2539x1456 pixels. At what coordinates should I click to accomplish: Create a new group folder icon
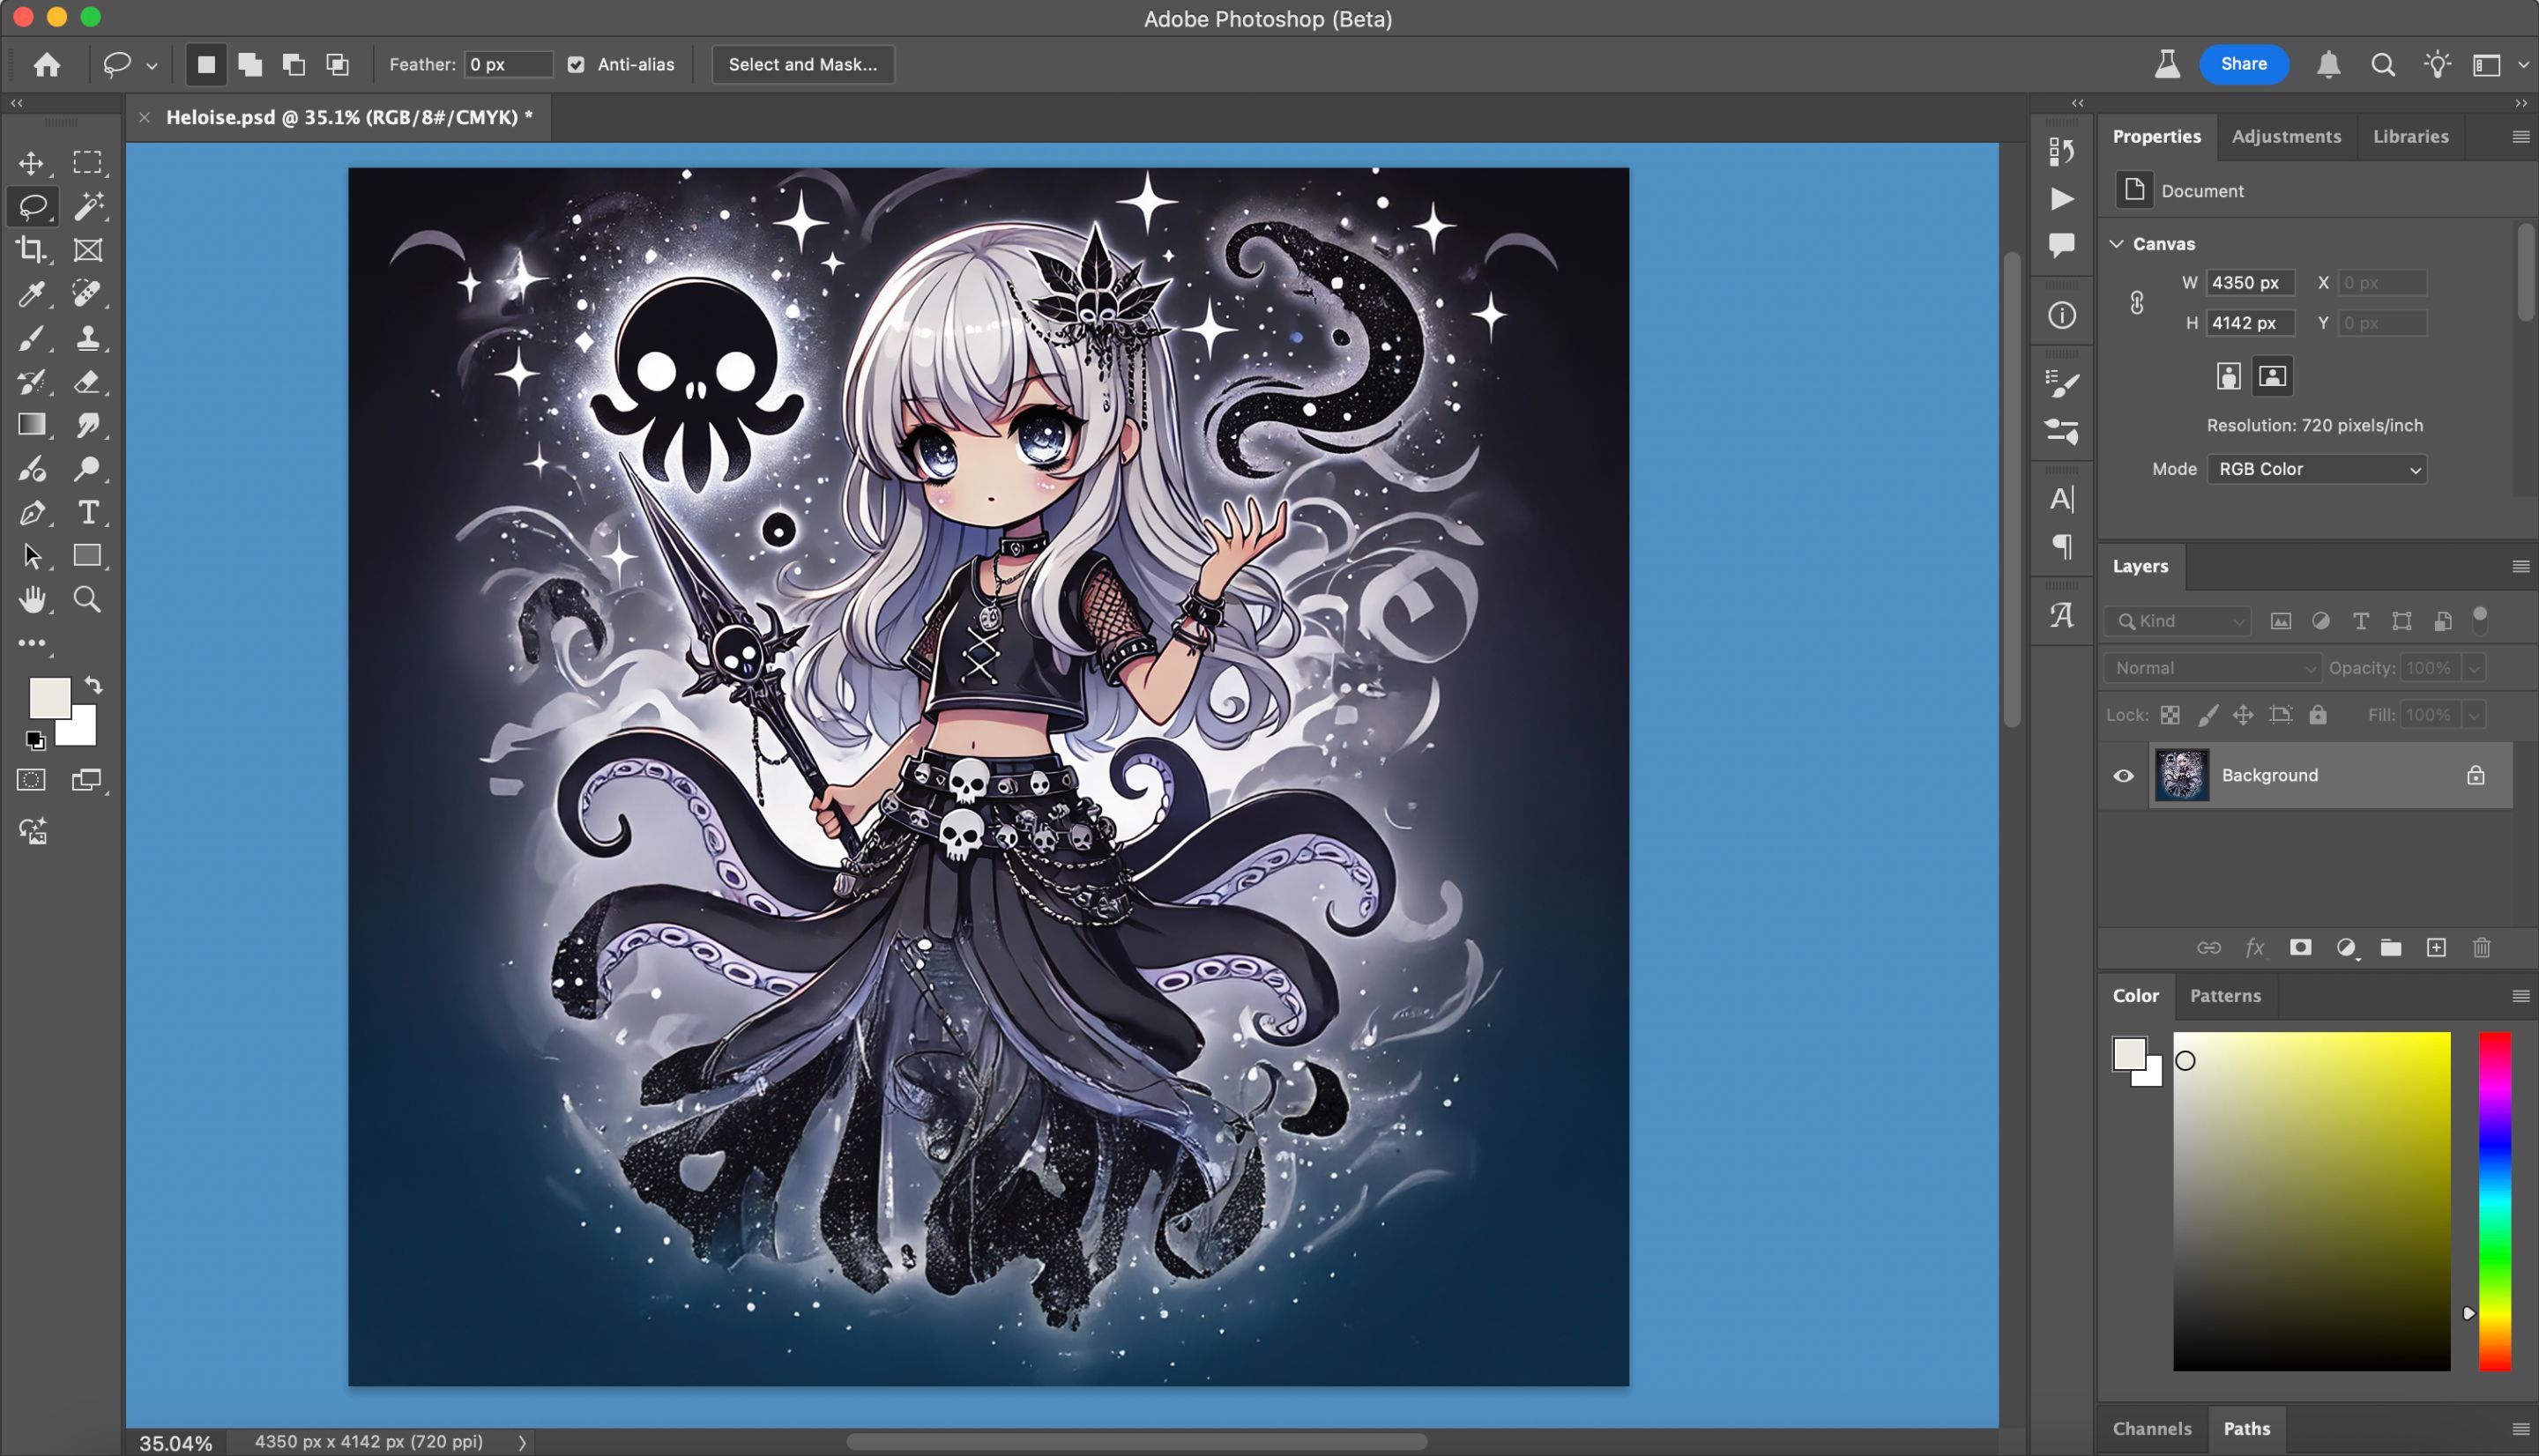point(2391,948)
